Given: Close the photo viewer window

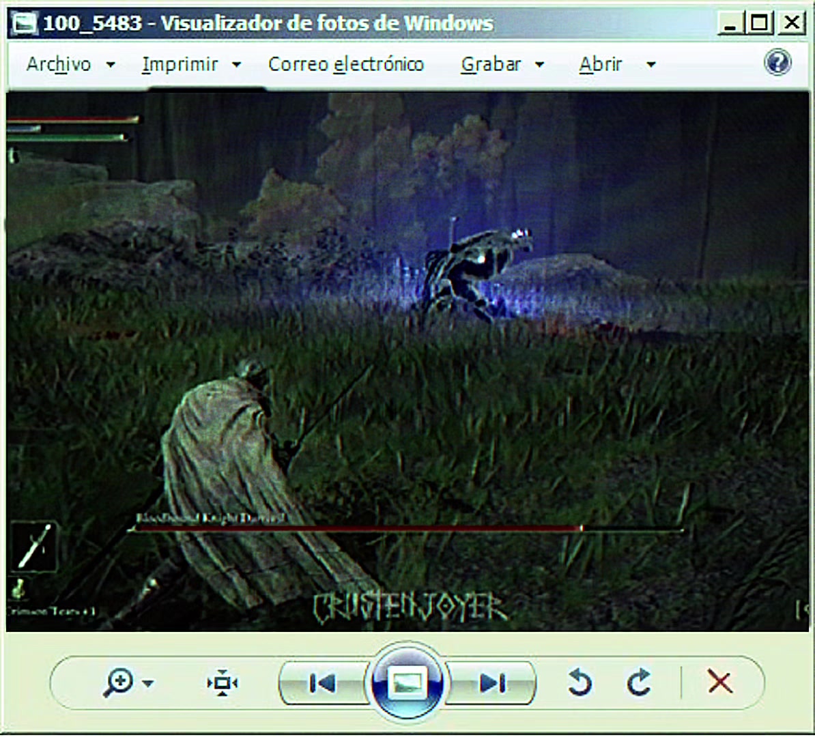Looking at the screenshot, I should (792, 23).
